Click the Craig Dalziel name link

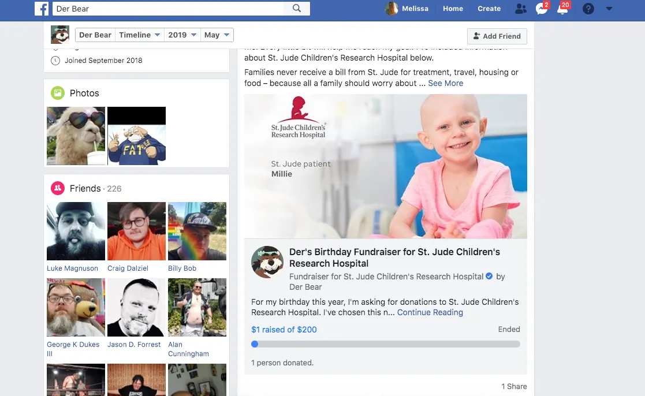(128, 268)
